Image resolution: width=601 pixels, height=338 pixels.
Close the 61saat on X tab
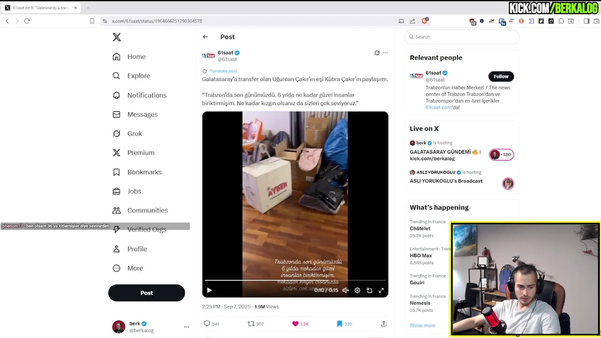tap(75, 8)
